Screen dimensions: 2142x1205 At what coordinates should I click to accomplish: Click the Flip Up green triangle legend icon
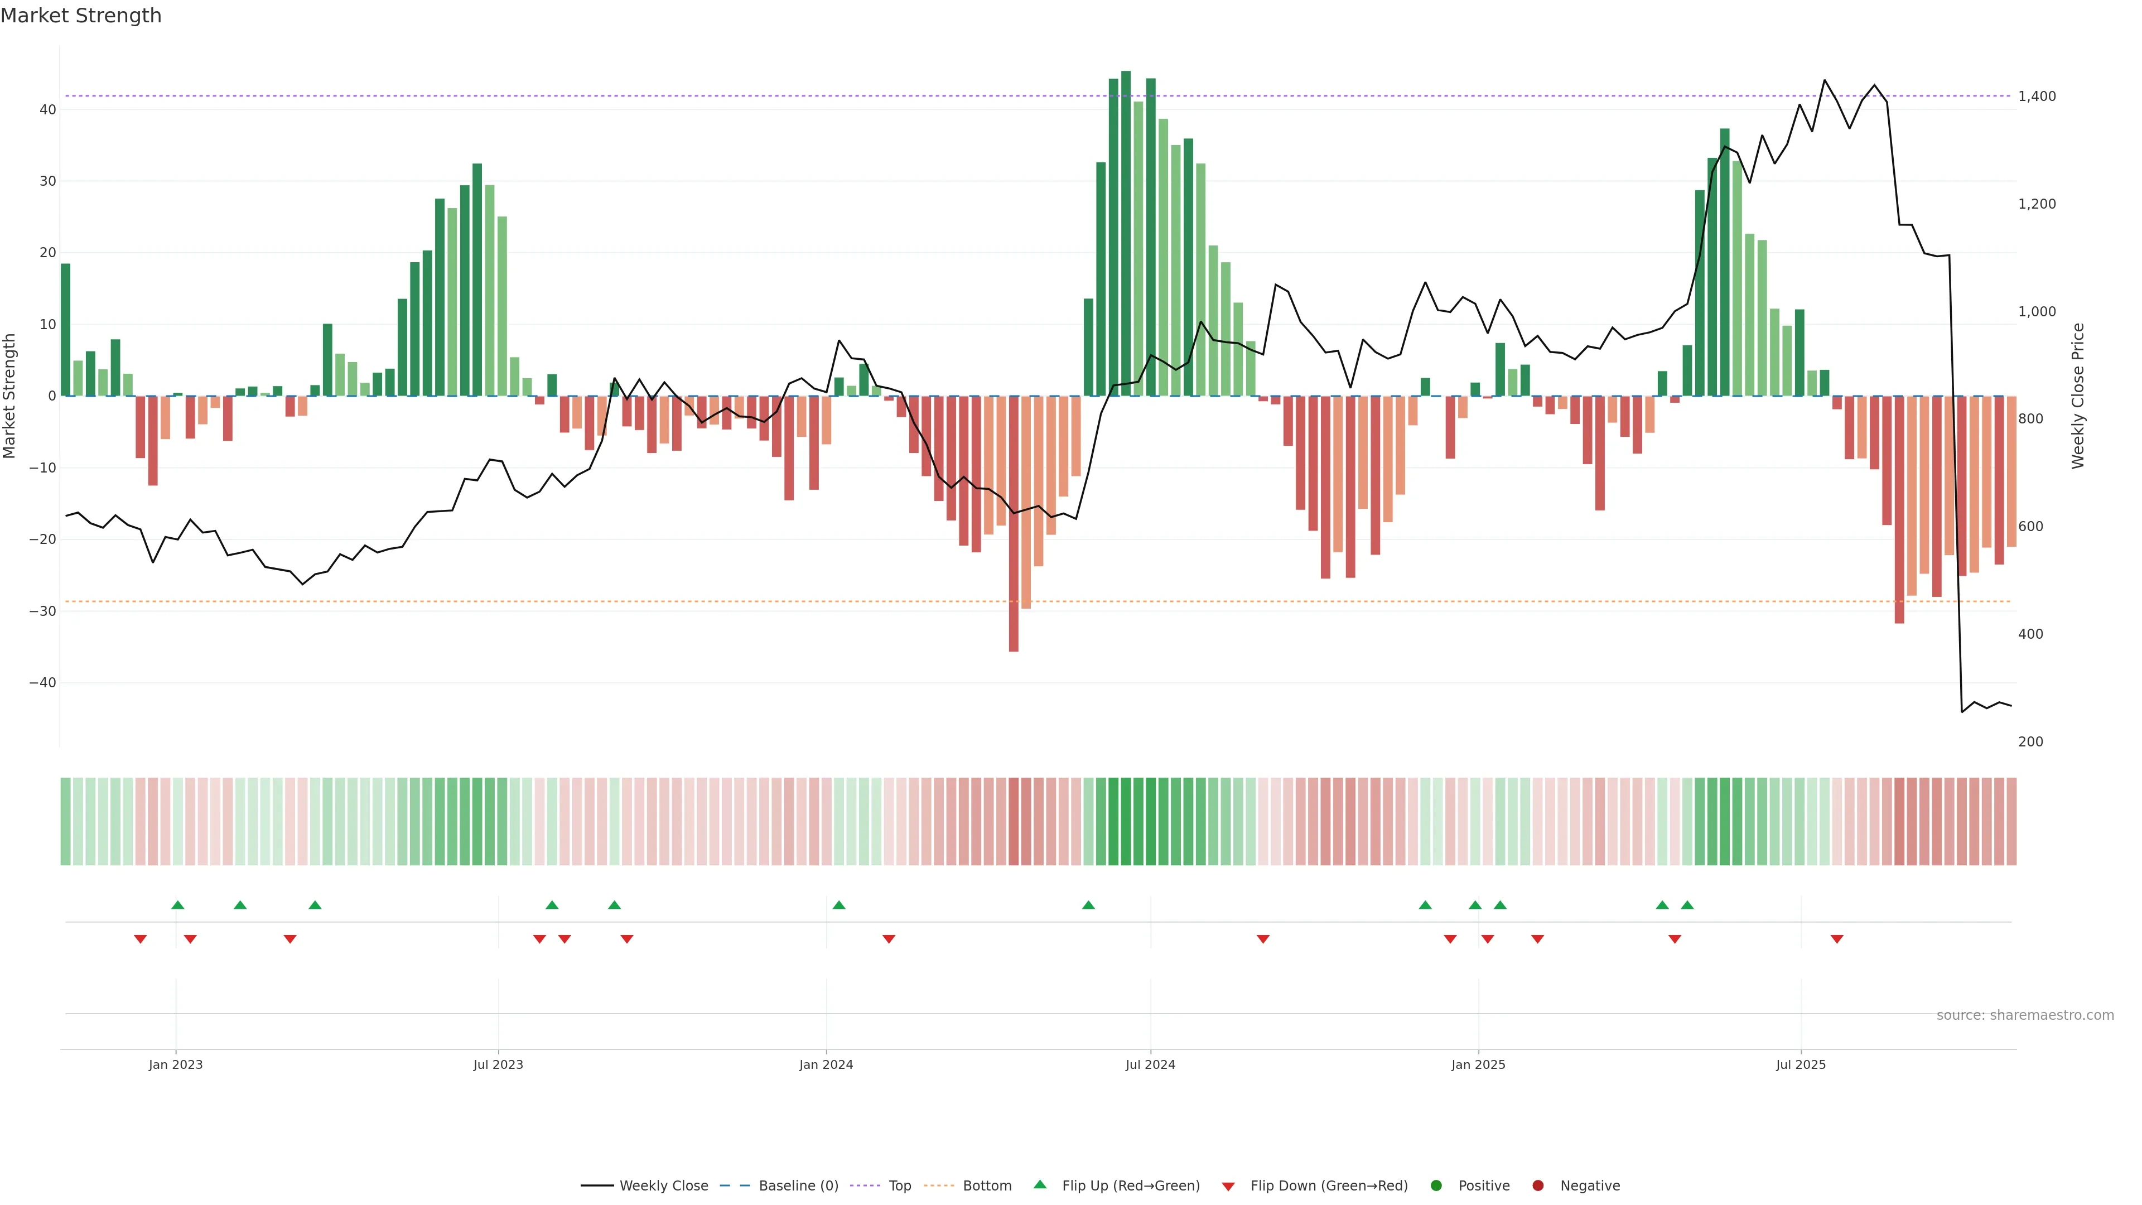1039,1184
